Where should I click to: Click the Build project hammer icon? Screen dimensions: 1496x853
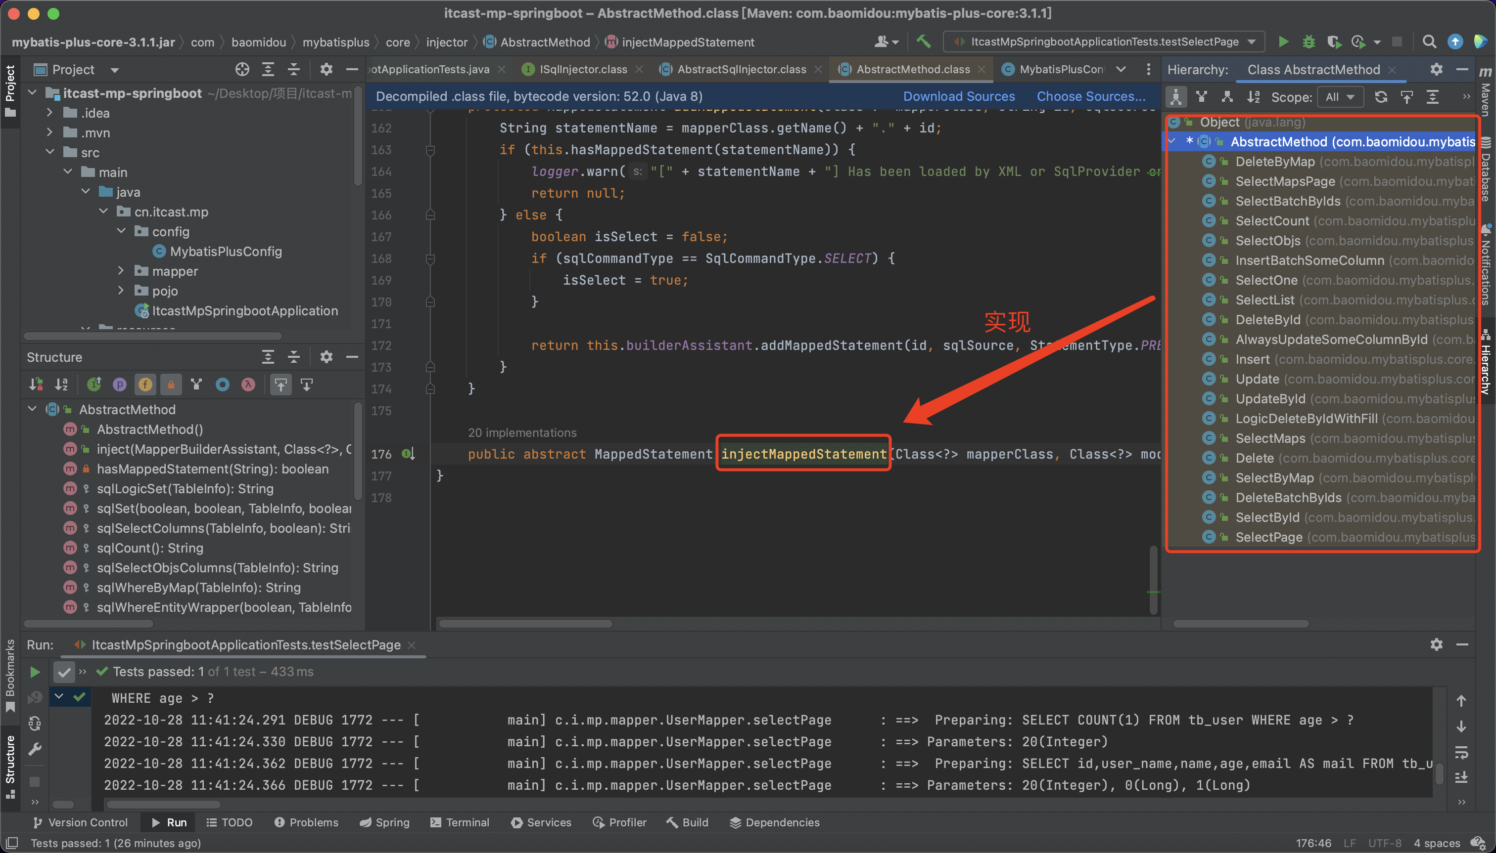pos(923,42)
